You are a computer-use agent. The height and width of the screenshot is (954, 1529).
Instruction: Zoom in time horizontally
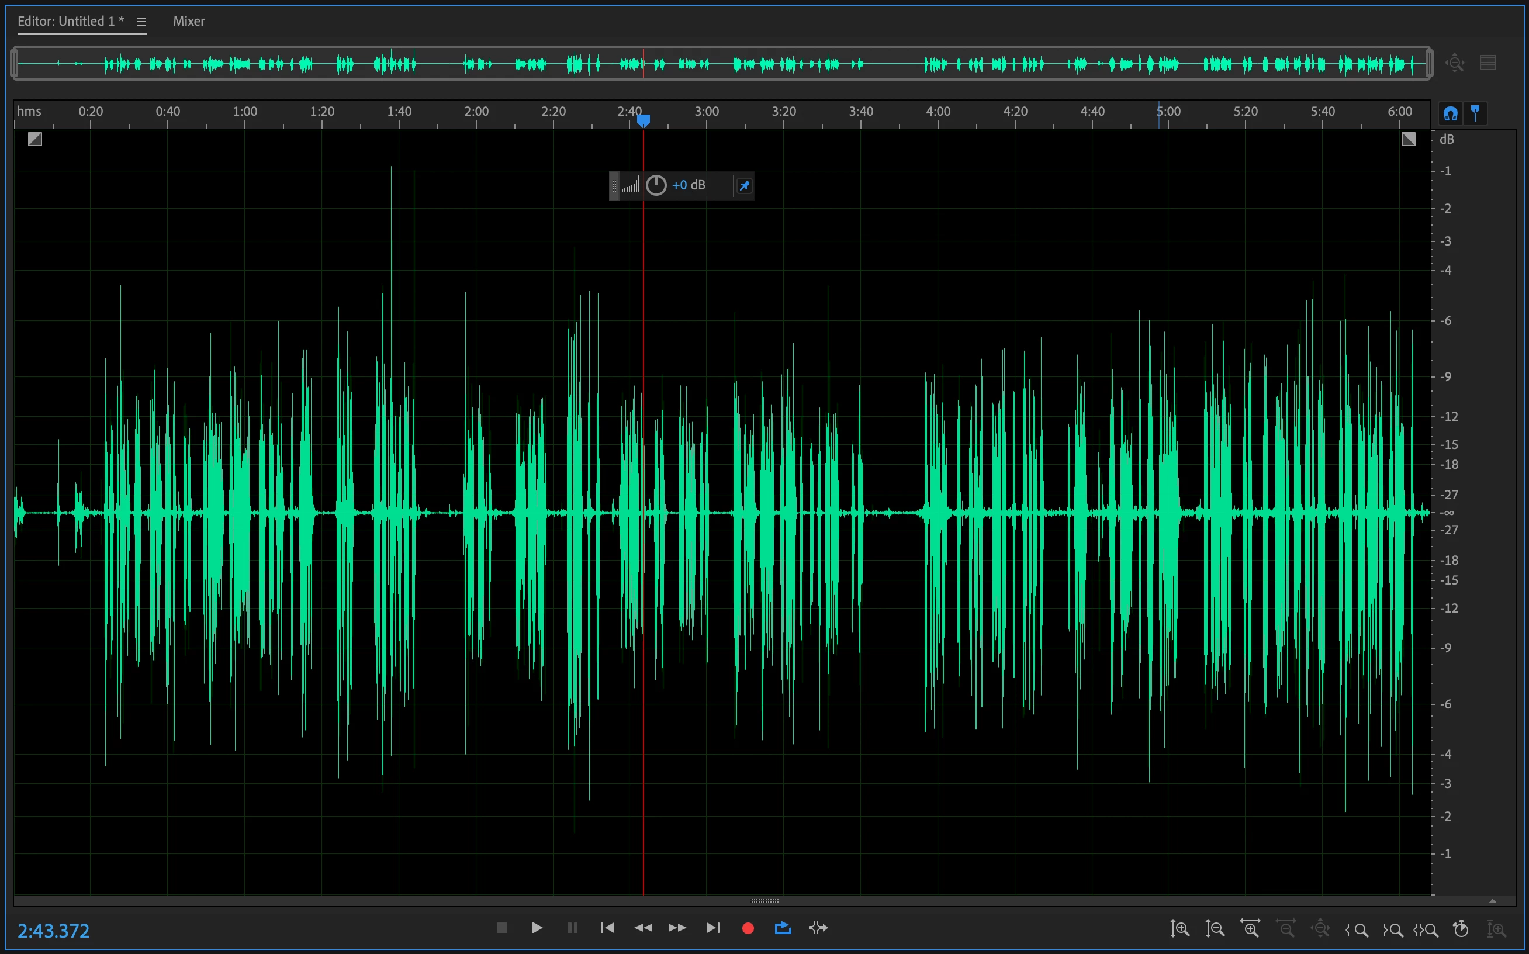pyautogui.click(x=1250, y=928)
